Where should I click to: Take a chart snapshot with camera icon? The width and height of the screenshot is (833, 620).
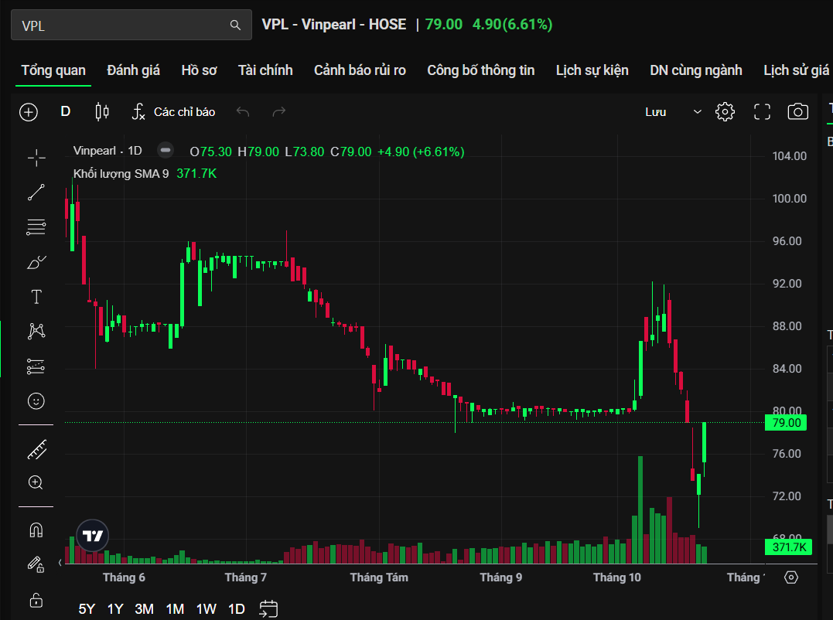click(x=797, y=112)
